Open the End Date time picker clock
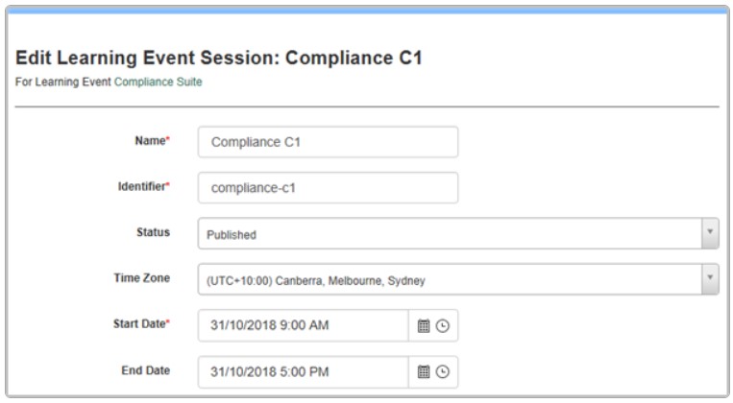 [x=442, y=371]
